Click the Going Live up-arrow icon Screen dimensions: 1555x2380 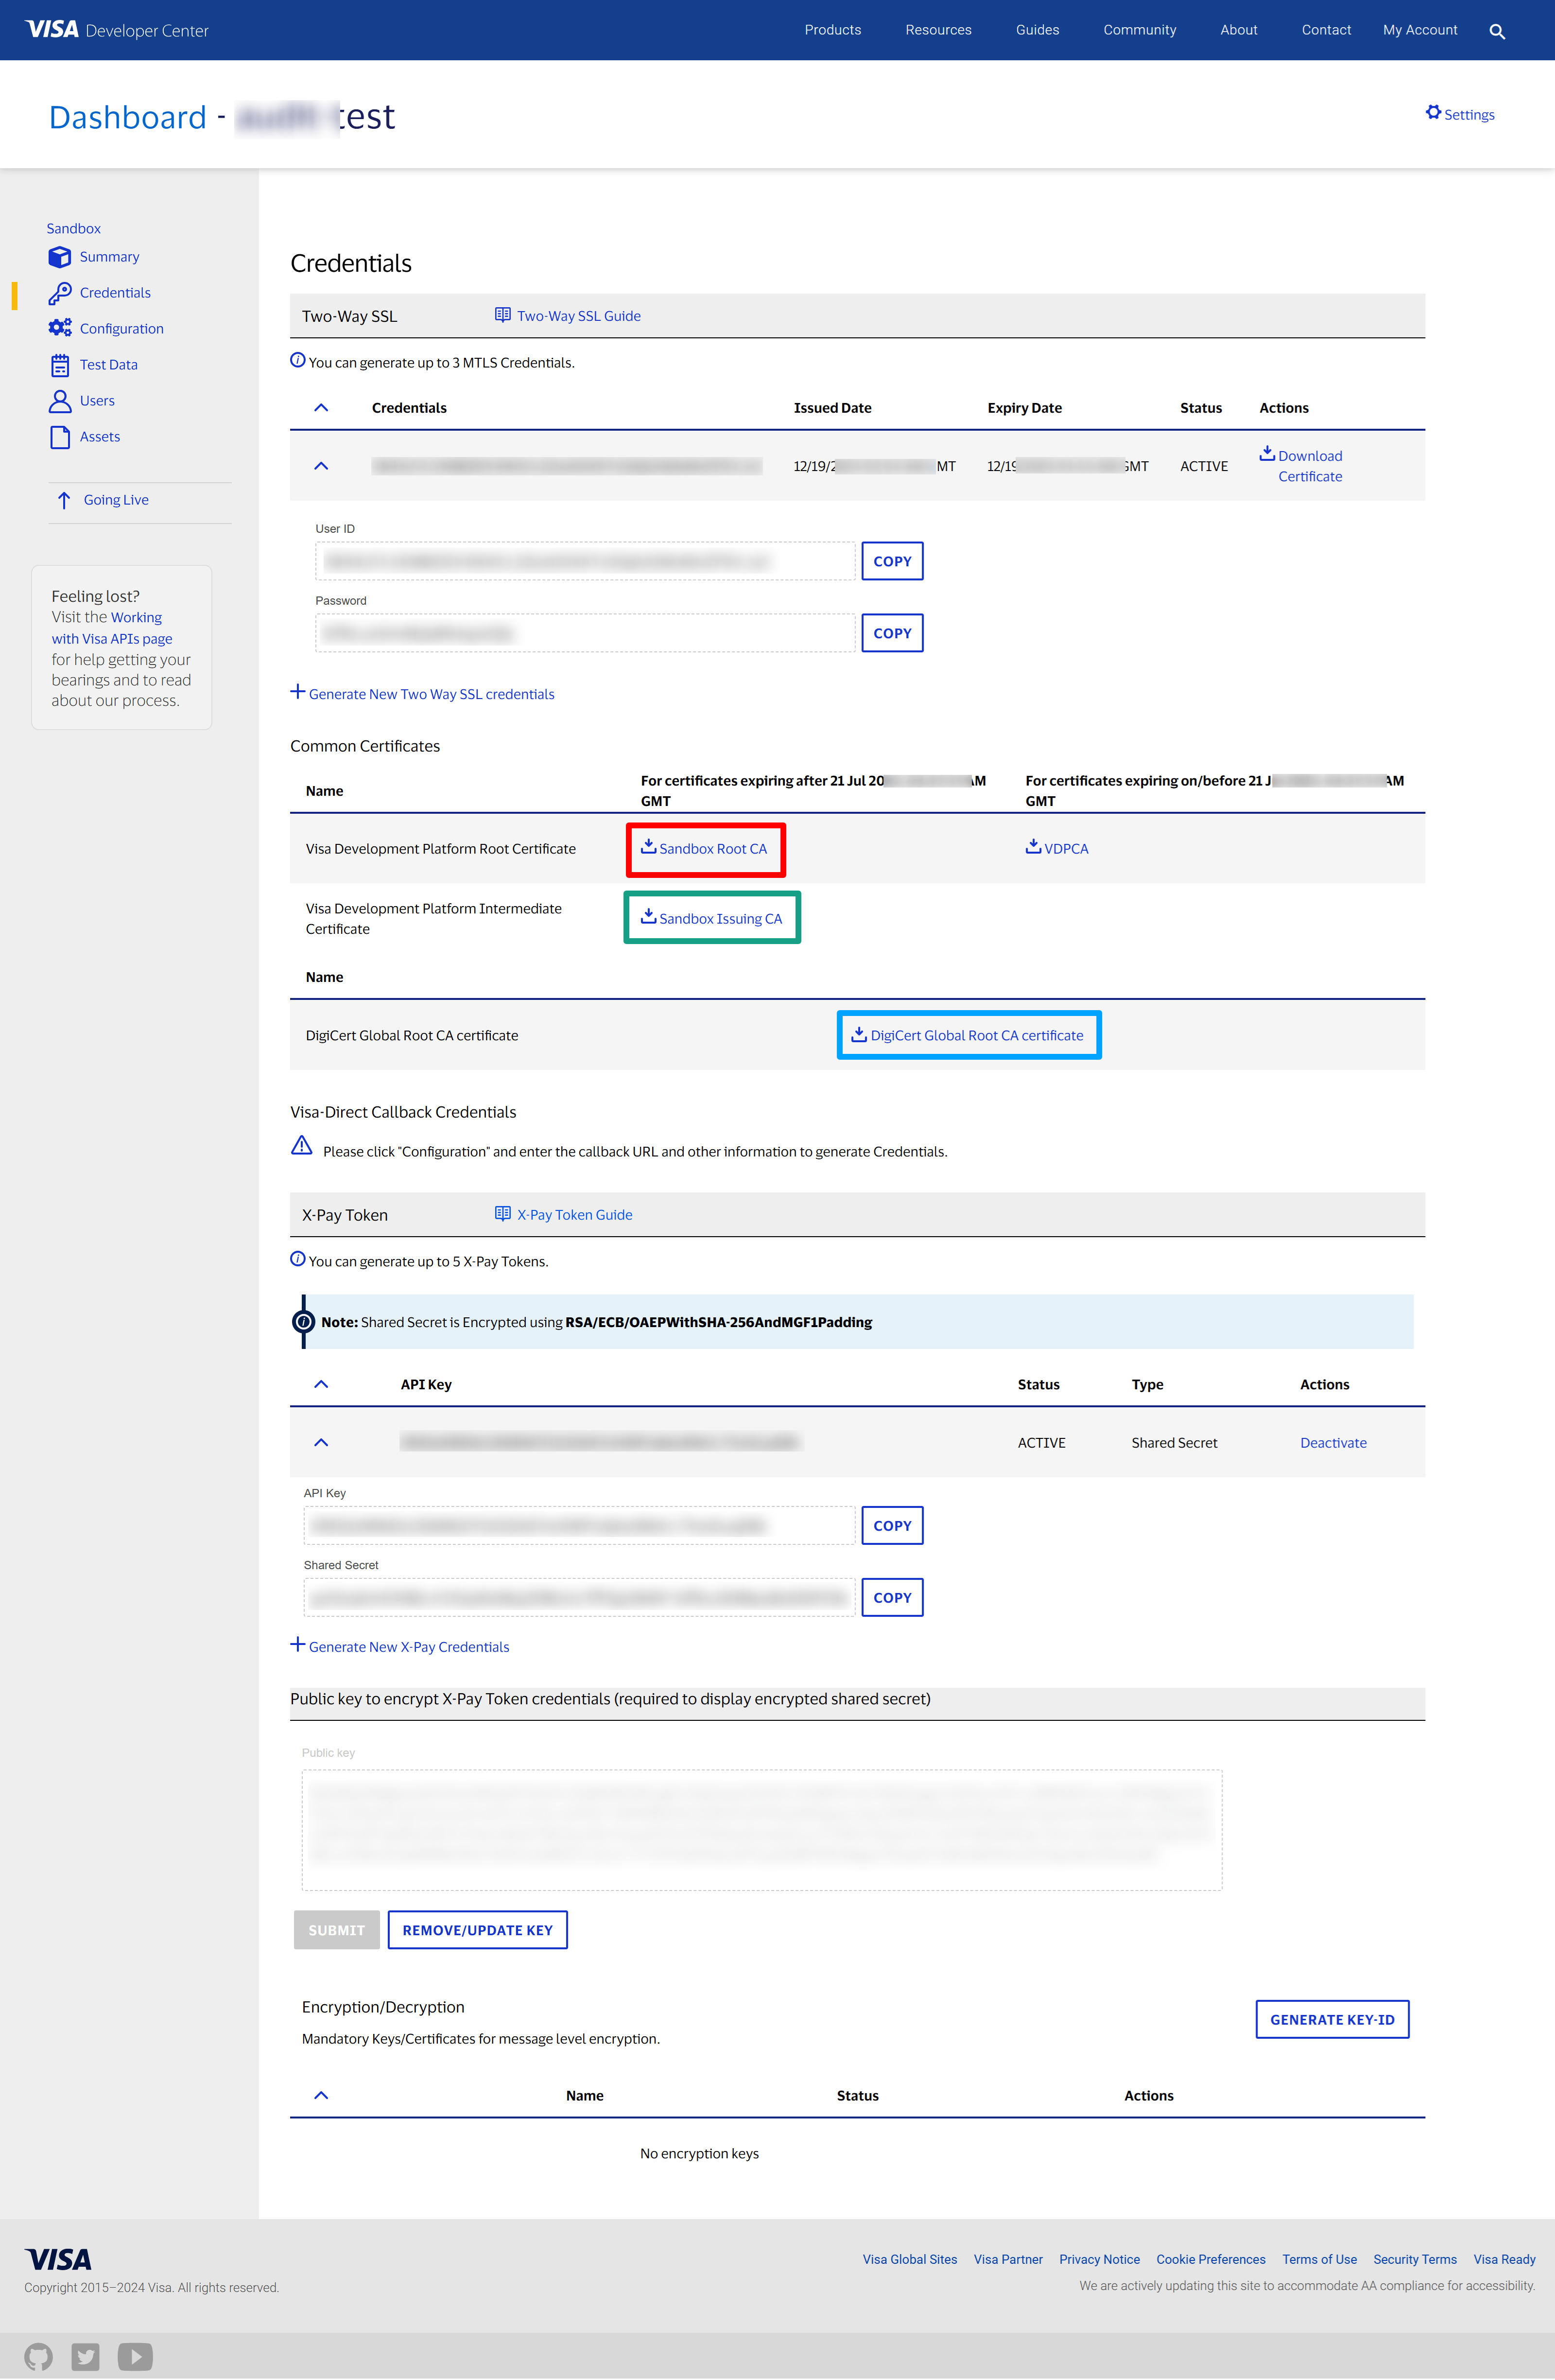point(64,500)
